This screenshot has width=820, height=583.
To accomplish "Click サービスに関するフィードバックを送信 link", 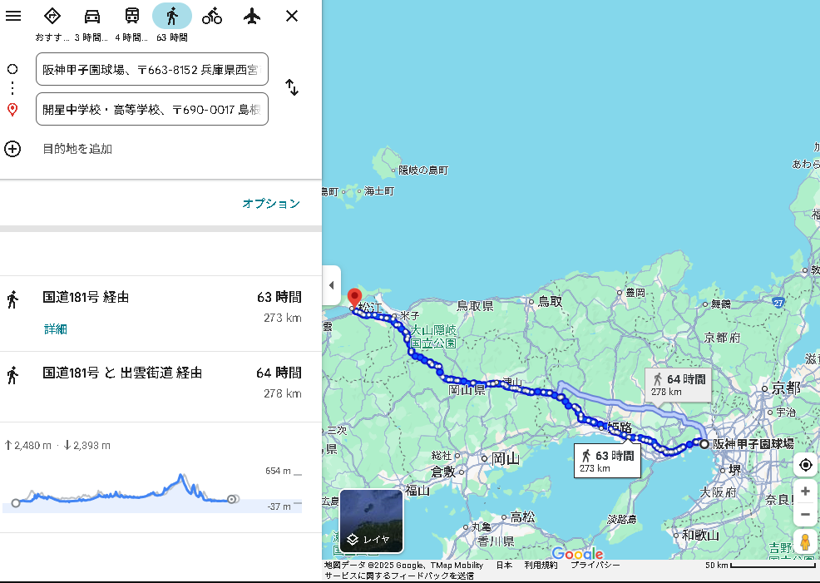I will pyautogui.click(x=398, y=576).
